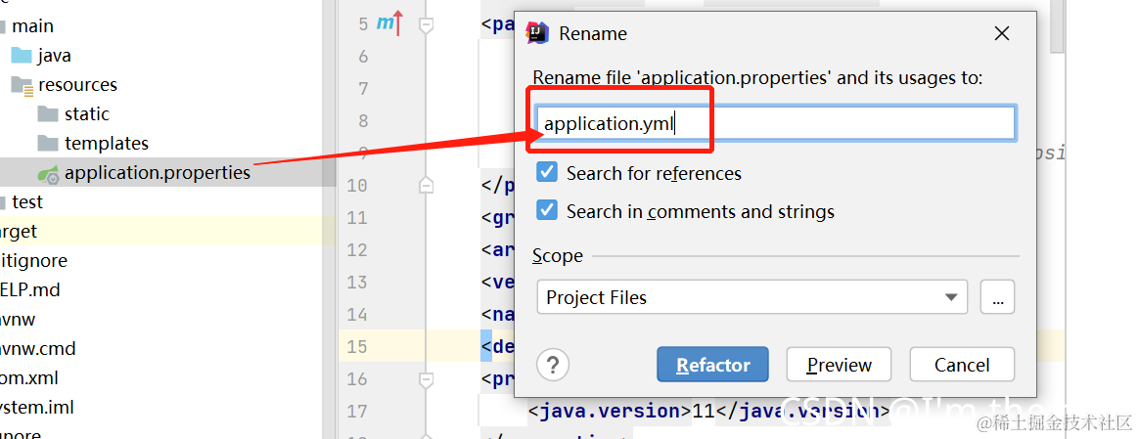Click the Maven override marker on line 5
This screenshot has height=439, width=1139.
pos(389,24)
